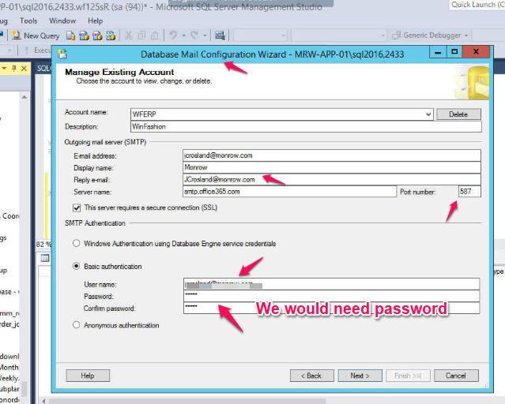Image resolution: width=505 pixels, height=404 pixels.
Task: Close the Object Explorer panel
Action: (24, 68)
